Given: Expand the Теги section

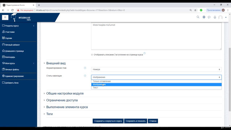Looking at the screenshot, I should tap(49, 114).
